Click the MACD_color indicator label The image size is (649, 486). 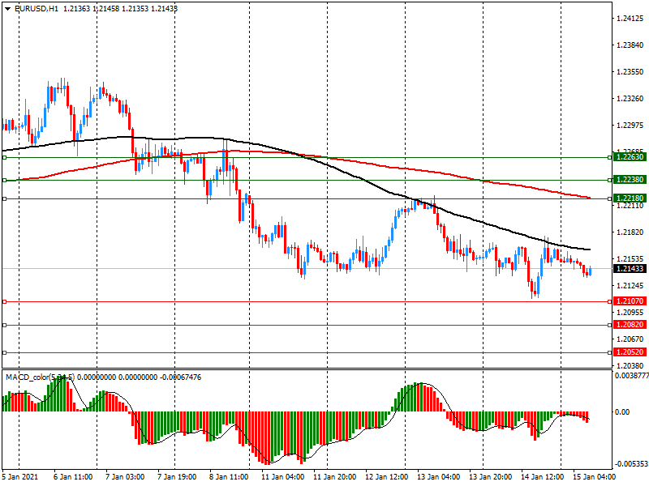coord(32,377)
